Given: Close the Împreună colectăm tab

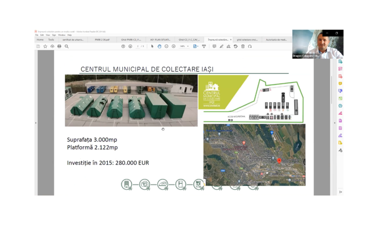Looking at the screenshot, I should click(x=231, y=40).
